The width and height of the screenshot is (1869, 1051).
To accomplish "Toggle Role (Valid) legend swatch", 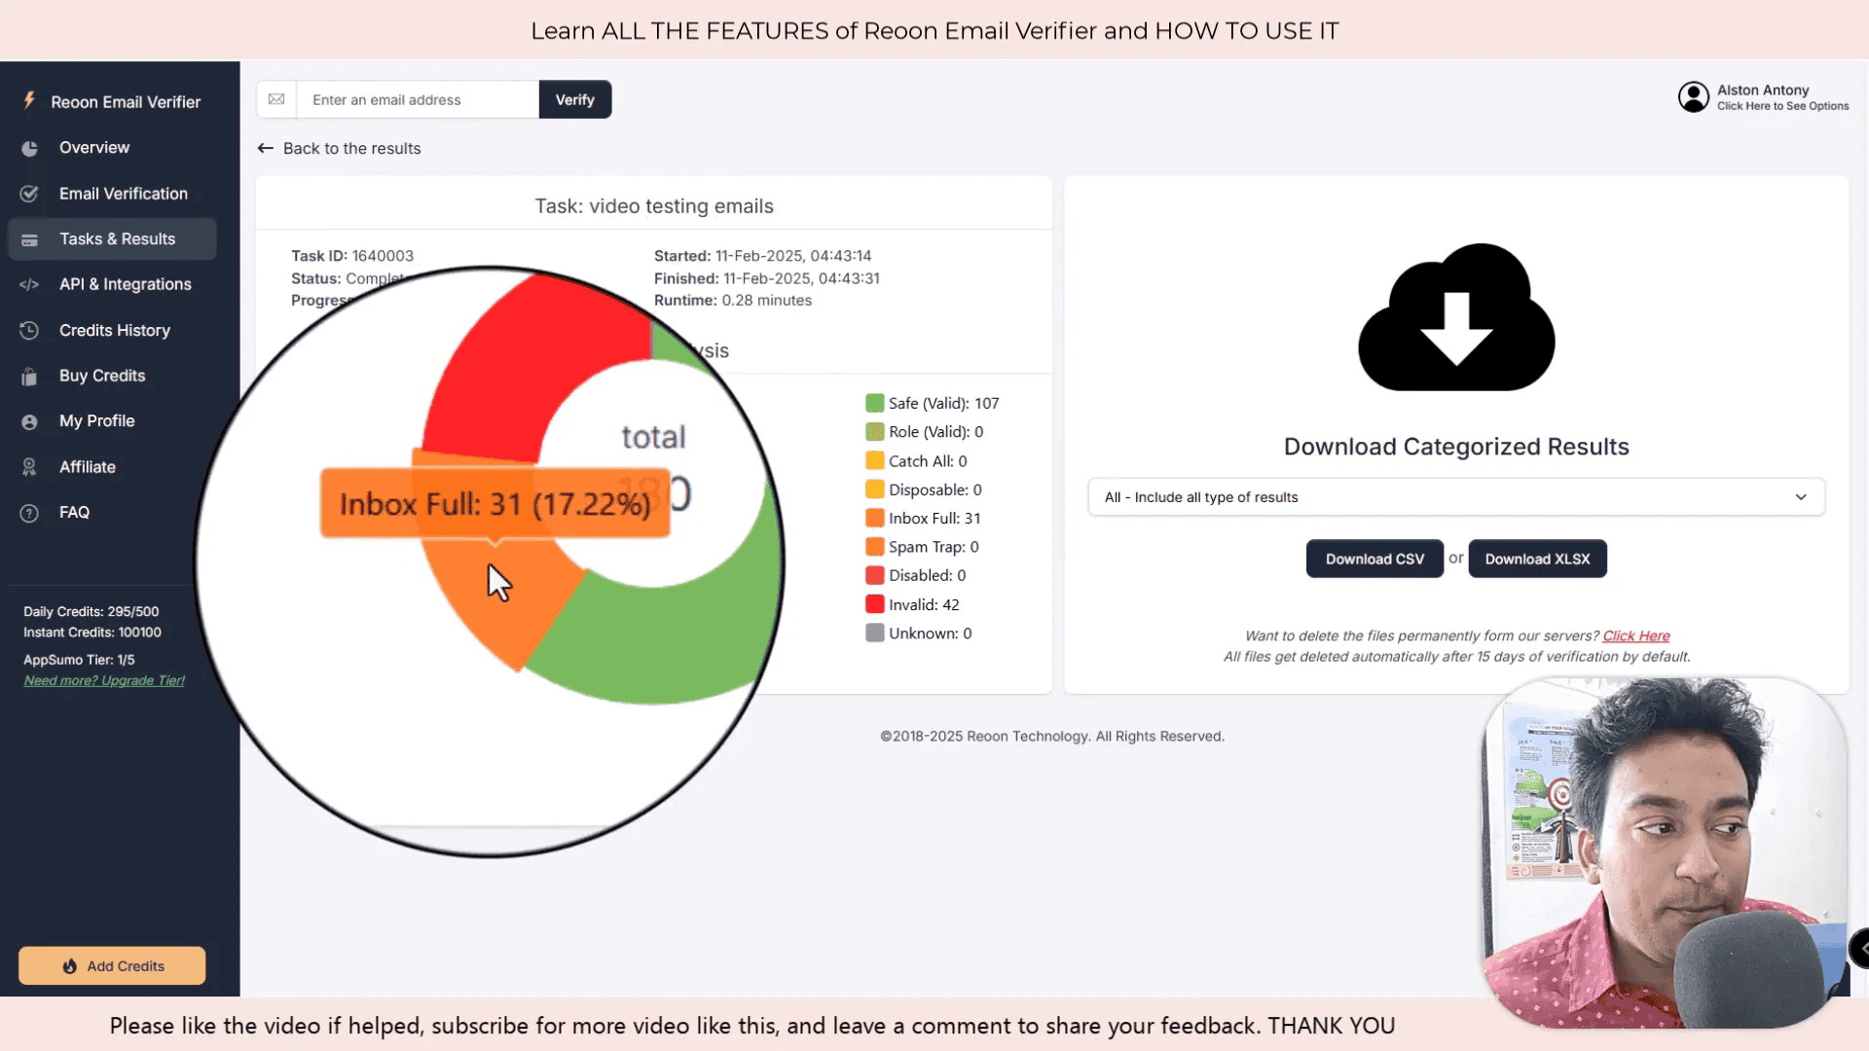I will (875, 431).
